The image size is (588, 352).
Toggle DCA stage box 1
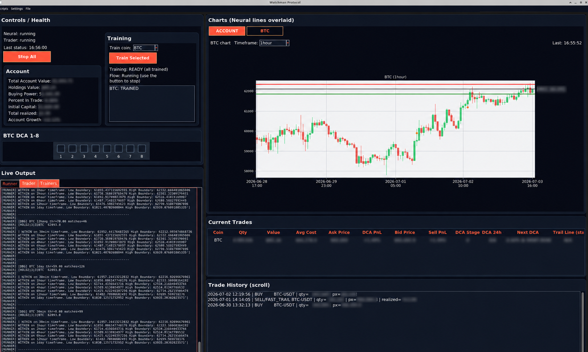[x=61, y=149]
